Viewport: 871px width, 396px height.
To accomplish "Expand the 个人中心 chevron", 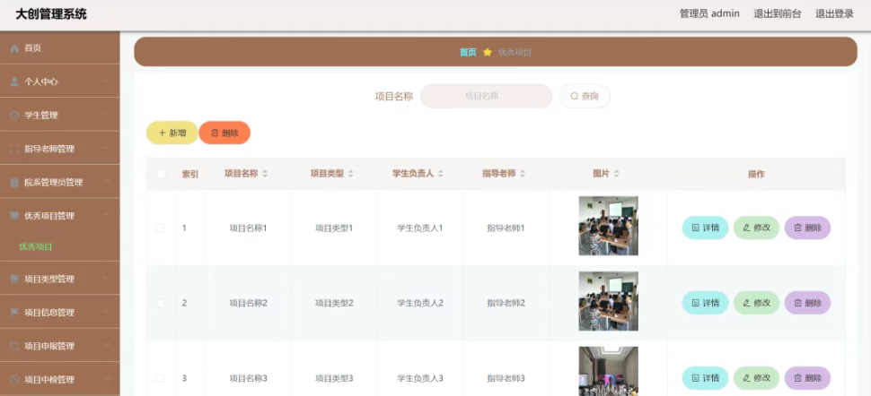I will tap(106, 82).
